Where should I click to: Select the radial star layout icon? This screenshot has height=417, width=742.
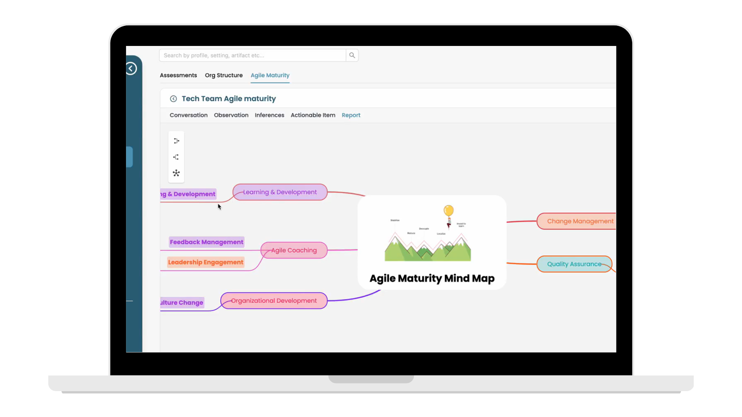[176, 173]
